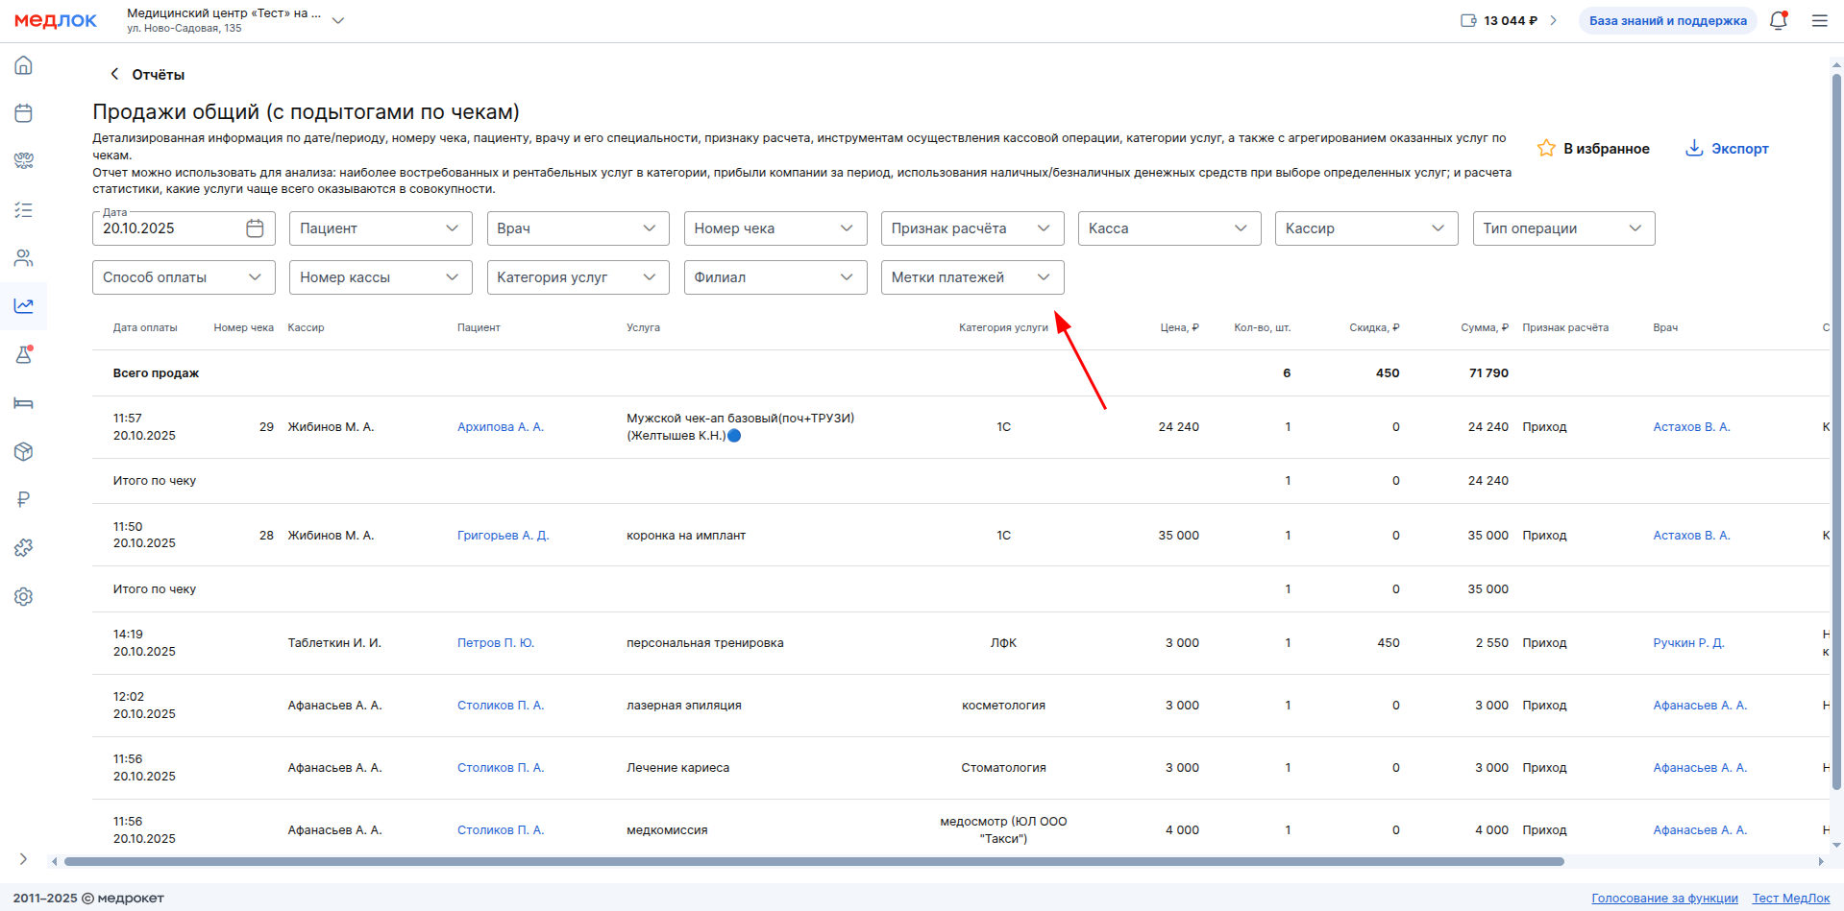Open the calendar schedule icon in sidebar

[24, 113]
